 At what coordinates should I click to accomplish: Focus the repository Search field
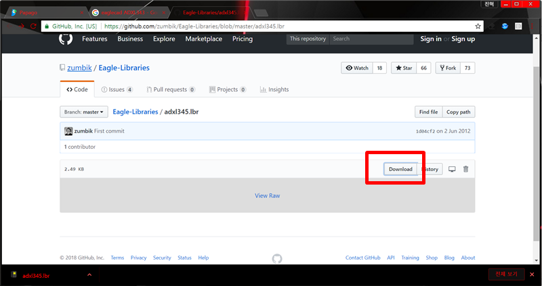(371, 39)
